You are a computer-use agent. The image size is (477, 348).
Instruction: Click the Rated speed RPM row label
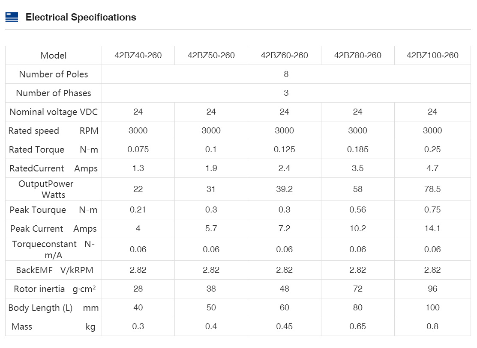pyautogui.click(x=54, y=131)
